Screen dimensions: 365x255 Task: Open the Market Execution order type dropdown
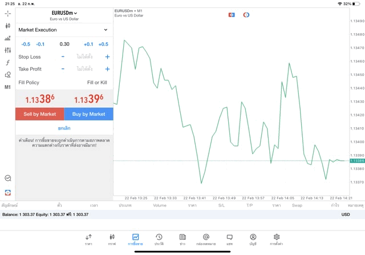pos(64,30)
